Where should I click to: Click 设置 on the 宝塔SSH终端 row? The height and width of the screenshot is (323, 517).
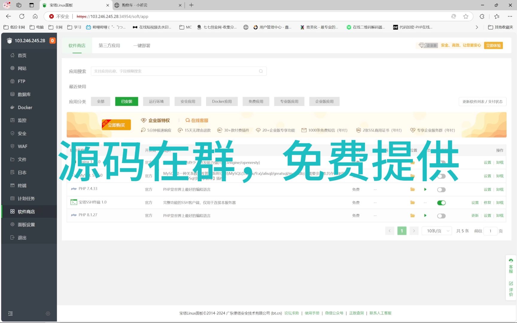pyautogui.click(x=475, y=202)
